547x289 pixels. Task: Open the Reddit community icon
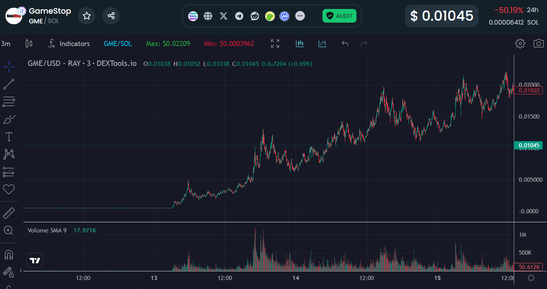tap(255, 16)
